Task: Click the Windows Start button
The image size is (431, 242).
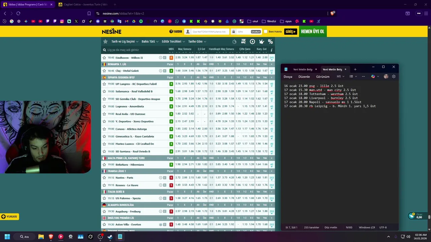Action: tap(7, 237)
